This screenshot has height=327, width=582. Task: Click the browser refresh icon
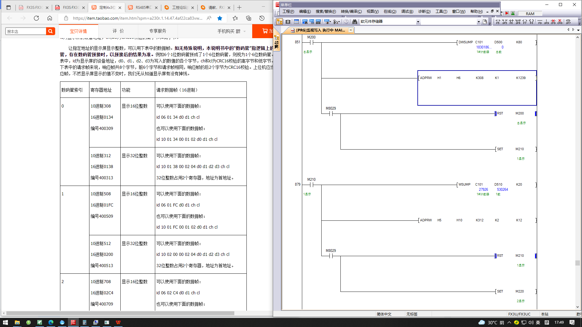tap(36, 18)
